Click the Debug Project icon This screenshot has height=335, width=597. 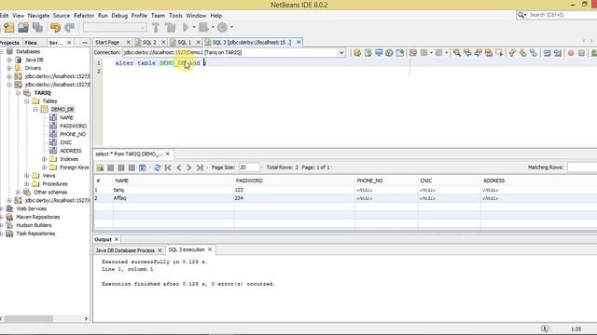point(203,27)
